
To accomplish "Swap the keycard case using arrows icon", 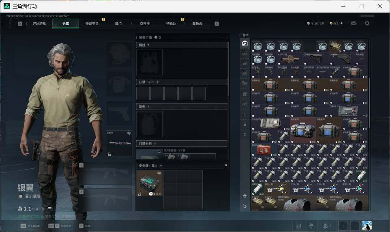I will tap(159, 151).
